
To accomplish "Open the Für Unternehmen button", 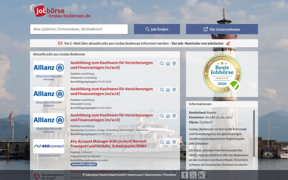I will 222,29.
